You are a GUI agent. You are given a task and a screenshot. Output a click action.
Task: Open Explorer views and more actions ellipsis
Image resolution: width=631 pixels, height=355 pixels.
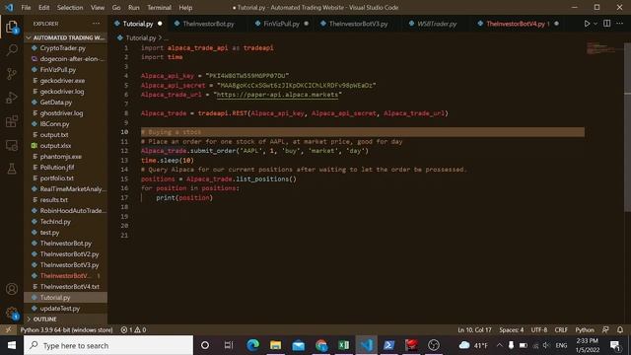[x=97, y=24]
